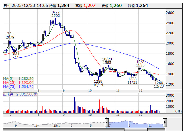The image size is (186, 134).
Task: Click the 10/23 high label 1585
Action: pos(107,62)
